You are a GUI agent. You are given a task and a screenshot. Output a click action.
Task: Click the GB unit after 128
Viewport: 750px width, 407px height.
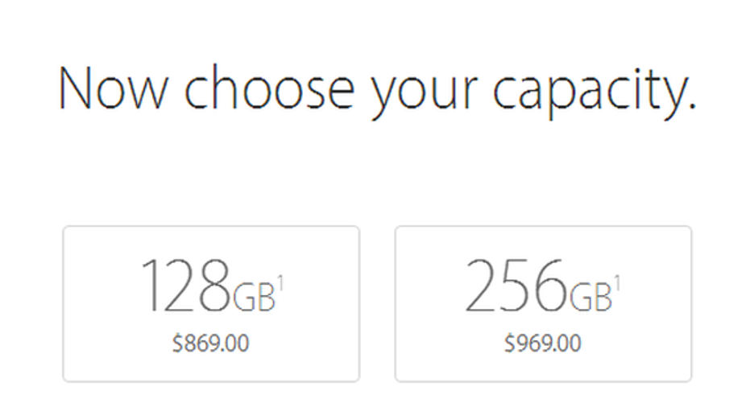[x=254, y=297]
